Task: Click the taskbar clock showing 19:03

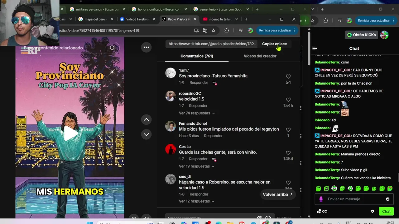Action: pos(390,222)
